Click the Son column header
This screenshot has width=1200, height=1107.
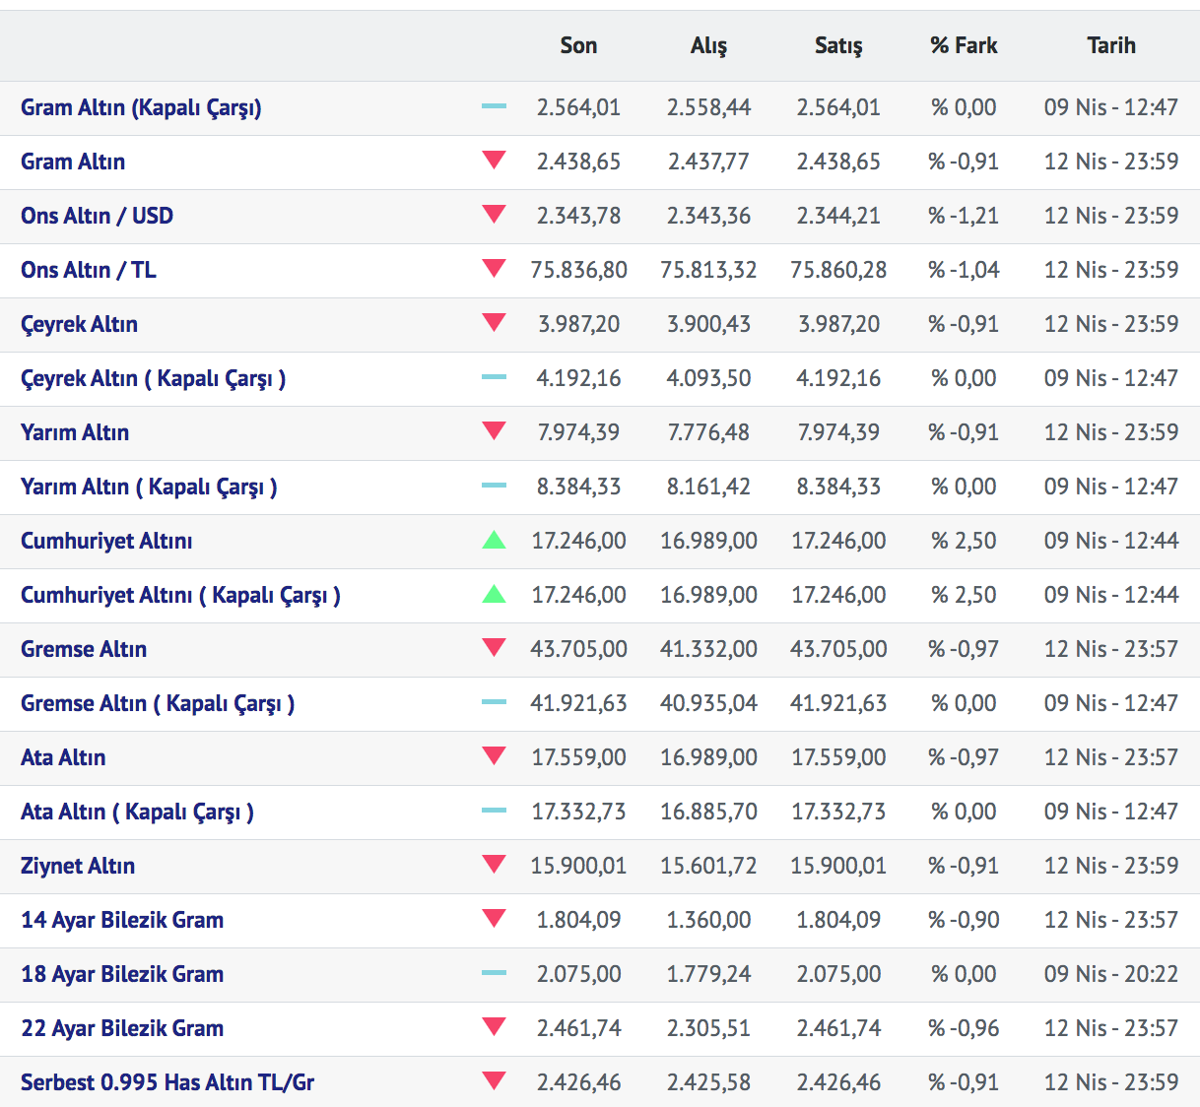click(578, 45)
